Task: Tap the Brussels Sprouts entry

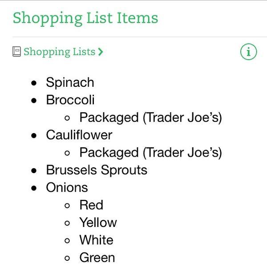Action: point(96,170)
